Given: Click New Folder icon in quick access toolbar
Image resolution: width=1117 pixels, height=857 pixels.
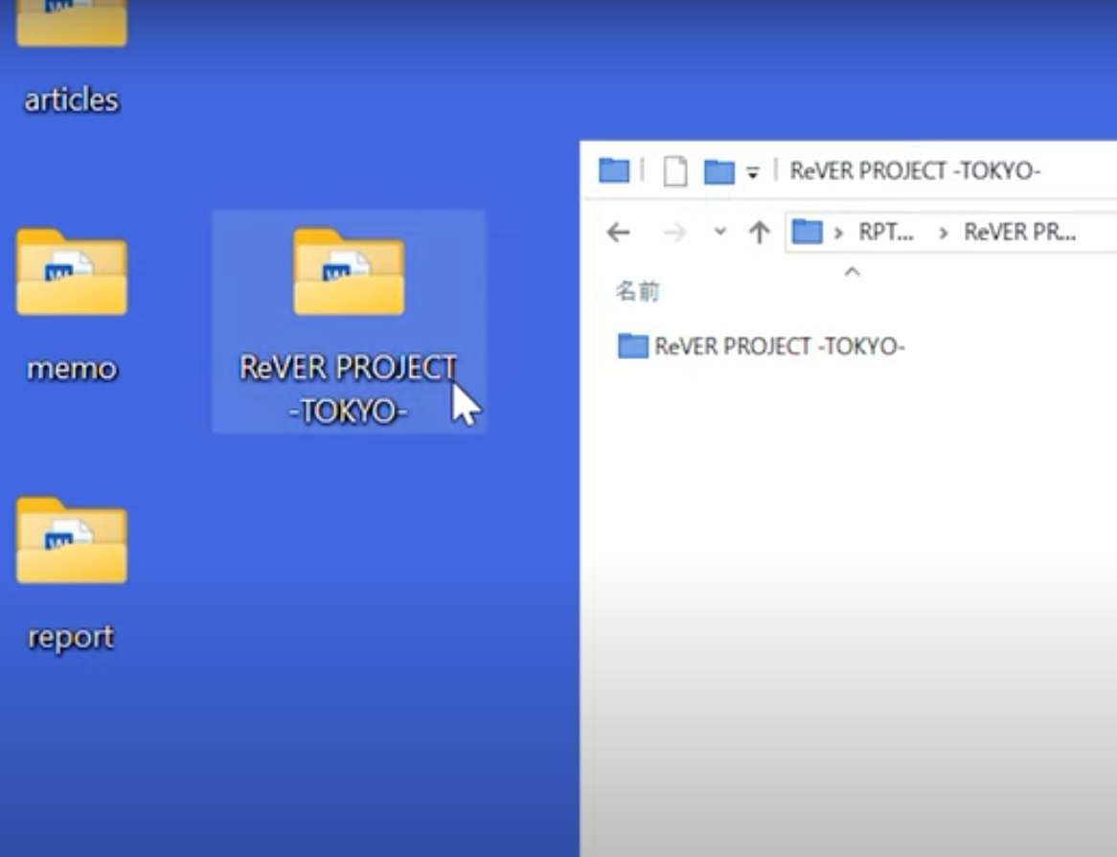Looking at the screenshot, I should click(718, 172).
